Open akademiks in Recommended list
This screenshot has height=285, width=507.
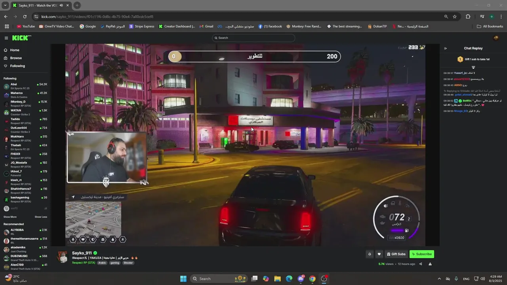click(x=25, y=249)
